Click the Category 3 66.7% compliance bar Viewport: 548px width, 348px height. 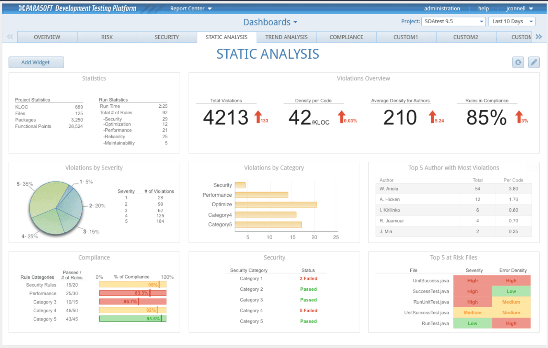(133, 302)
